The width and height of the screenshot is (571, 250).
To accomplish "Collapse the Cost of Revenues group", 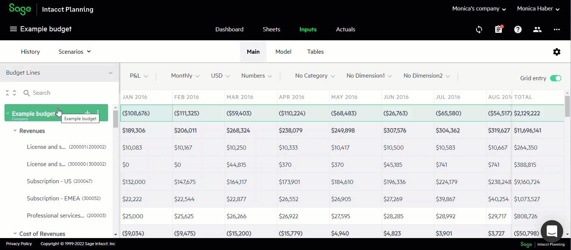I will tap(15, 234).
